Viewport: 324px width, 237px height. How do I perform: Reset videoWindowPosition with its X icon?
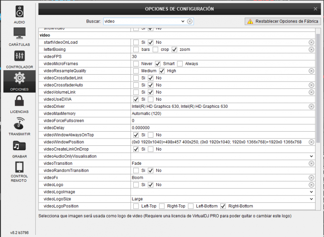point(311,142)
